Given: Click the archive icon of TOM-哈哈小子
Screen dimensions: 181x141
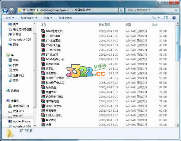Looking at the screenshot, I should [x=43, y=59].
